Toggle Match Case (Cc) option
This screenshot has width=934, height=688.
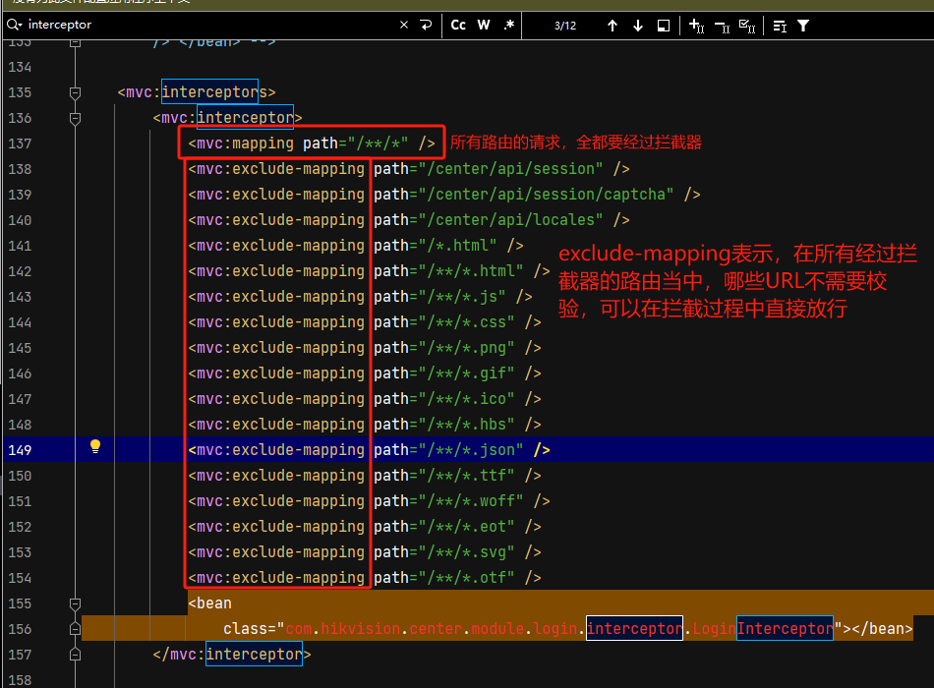458,25
